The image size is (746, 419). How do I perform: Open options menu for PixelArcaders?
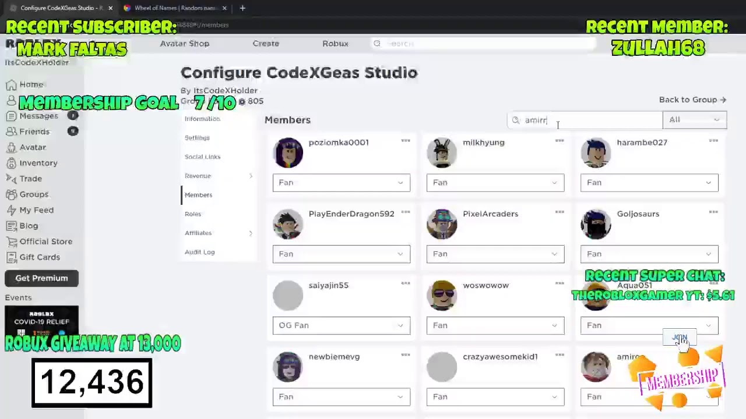click(x=559, y=212)
